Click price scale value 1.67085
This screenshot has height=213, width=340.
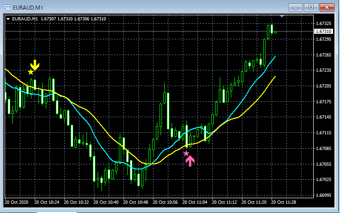323,149
